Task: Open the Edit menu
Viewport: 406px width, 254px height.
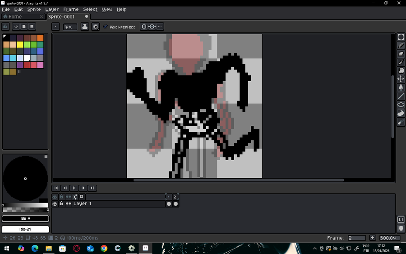Action: click(x=18, y=9)
